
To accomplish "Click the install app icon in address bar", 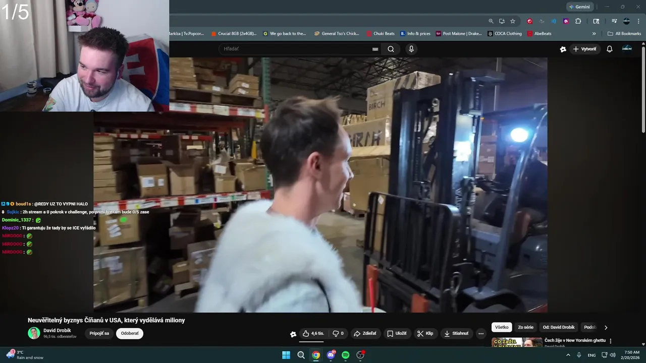I will tap(502, 21).
